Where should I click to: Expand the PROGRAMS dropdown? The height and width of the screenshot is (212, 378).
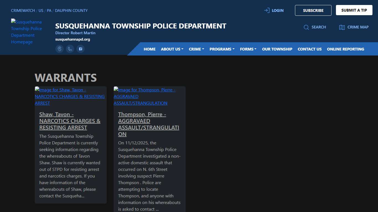click(222, 49)
